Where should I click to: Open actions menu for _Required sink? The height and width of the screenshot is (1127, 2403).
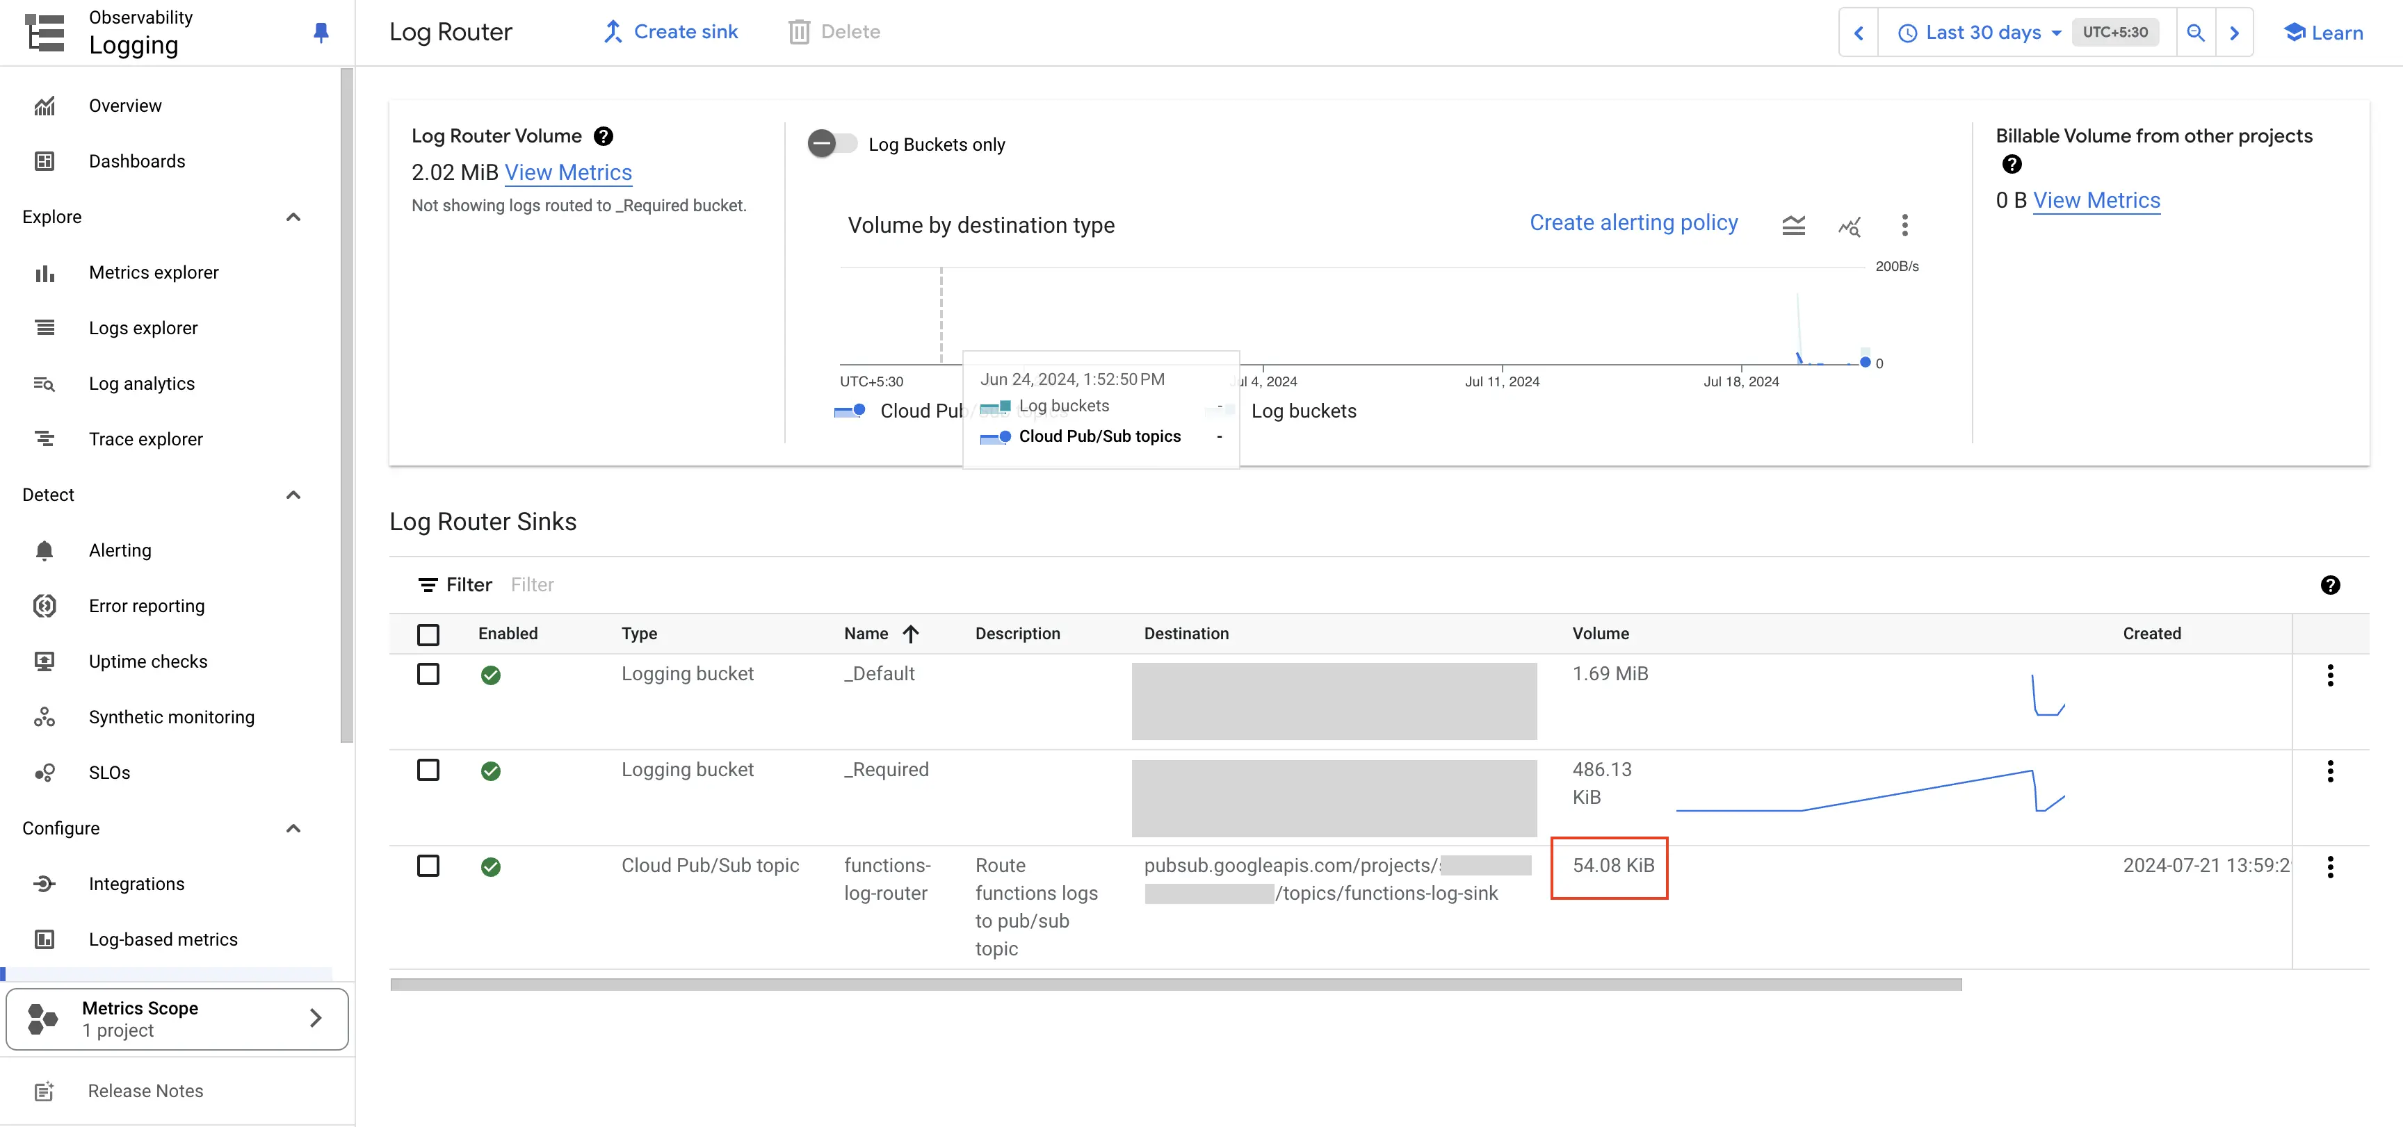pos(2330,771)
